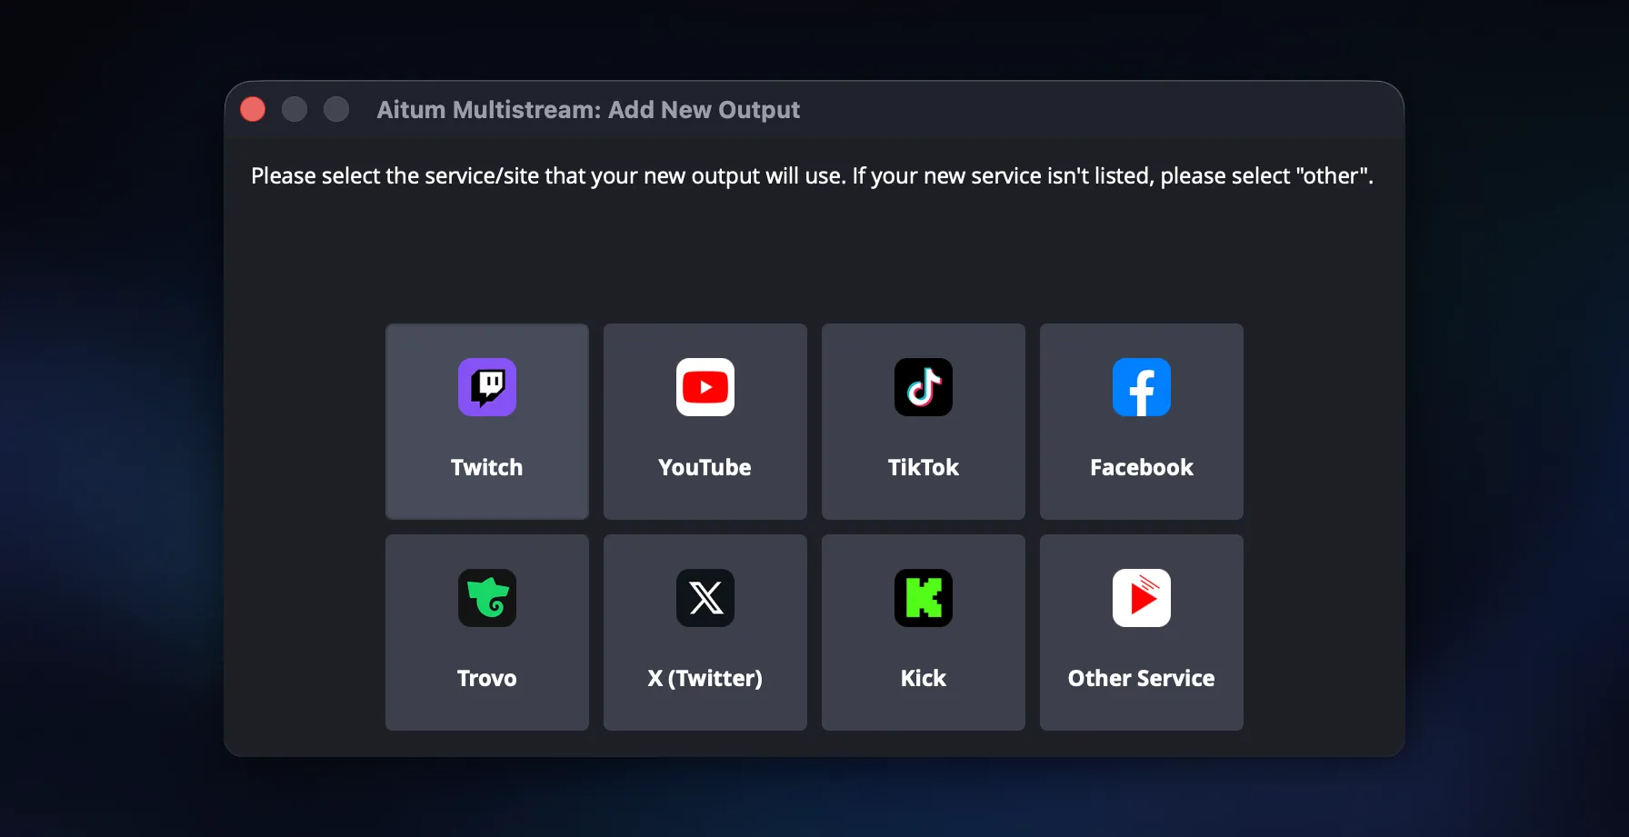Click the red YouTube play logo icon
This screenshot has width=1629, height=837.
[x=705, y=387]
